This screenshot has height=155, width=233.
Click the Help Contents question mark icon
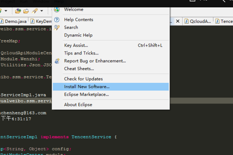(x=57, y=20)
